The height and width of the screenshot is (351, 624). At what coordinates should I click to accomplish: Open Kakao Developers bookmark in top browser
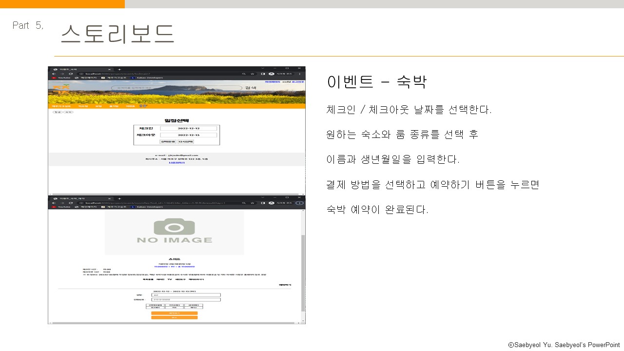point(147,78)
